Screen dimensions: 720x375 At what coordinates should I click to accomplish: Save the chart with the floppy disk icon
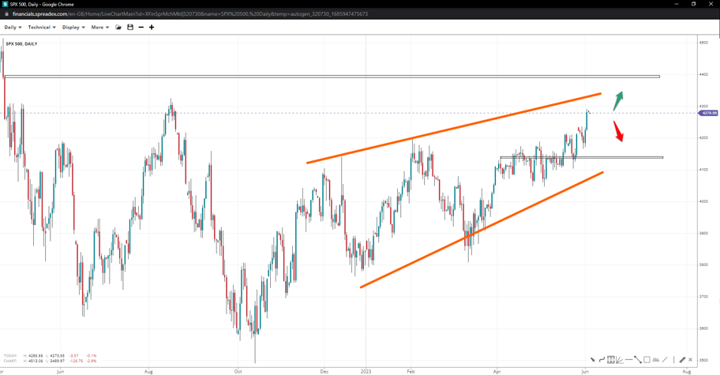pyautogui.click(x=130, y=28)
